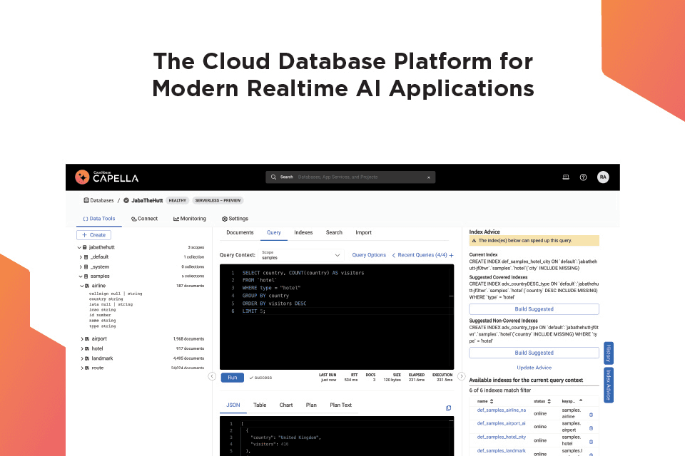This screenshot has height=456, width=685.
Task: Click the notifications icon in the top bar
Action: 566,177
